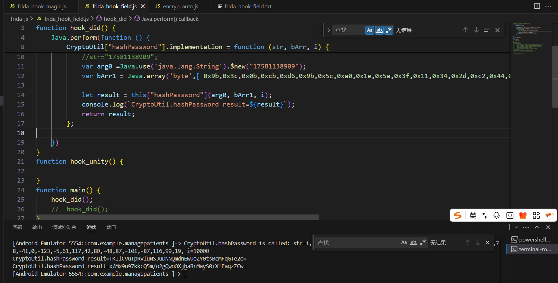Click the microphone icon in IME toolbar

click(x=496, y=216)
